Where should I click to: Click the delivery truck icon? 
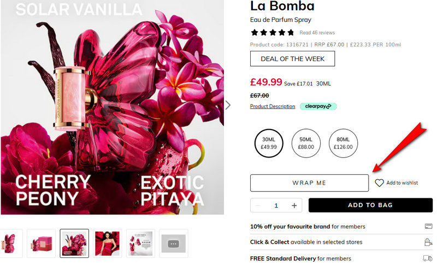click(x=428, y=258)
